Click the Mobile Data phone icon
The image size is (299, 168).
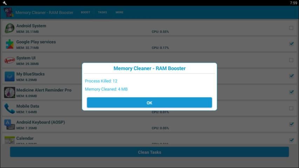(x=9, y=108)
